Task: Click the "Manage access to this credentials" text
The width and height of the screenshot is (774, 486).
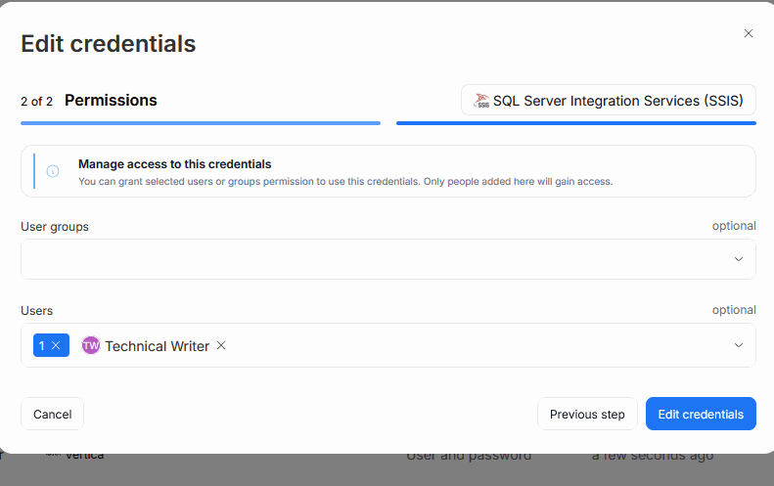Action: pyautogui.click(x=174, y=164)
